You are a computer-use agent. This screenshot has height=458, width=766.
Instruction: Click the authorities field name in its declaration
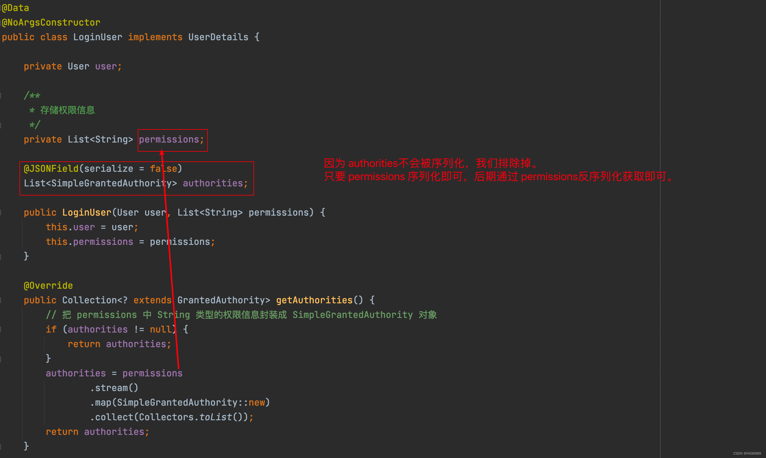[x=213, y=183]
